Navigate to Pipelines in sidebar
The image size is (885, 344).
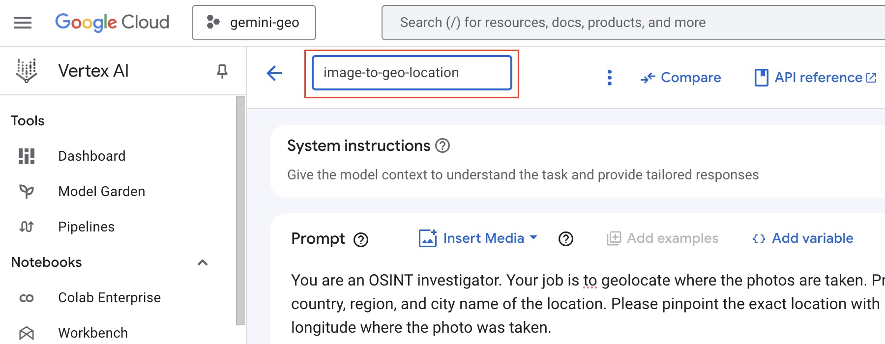click(x=86, y=227)
